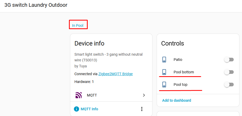This screenshot has width=242, height=116.
Task: Click the Controls card heading
Action: pyautogui.click(x=173, y=43)
